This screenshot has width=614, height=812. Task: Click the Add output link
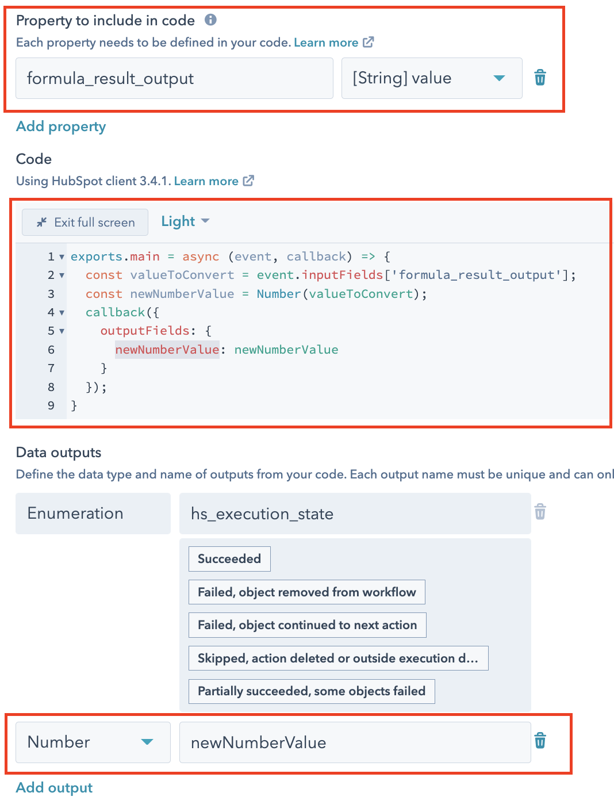pyautogui.click(x=53, y=787)
